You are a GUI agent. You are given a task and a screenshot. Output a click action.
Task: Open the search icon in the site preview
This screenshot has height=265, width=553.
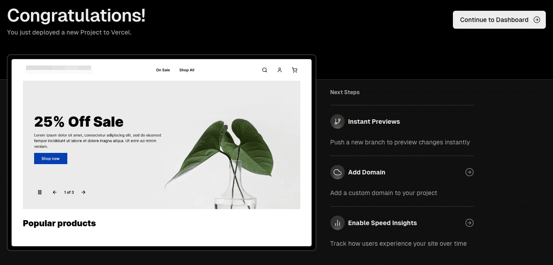point(265,70)
